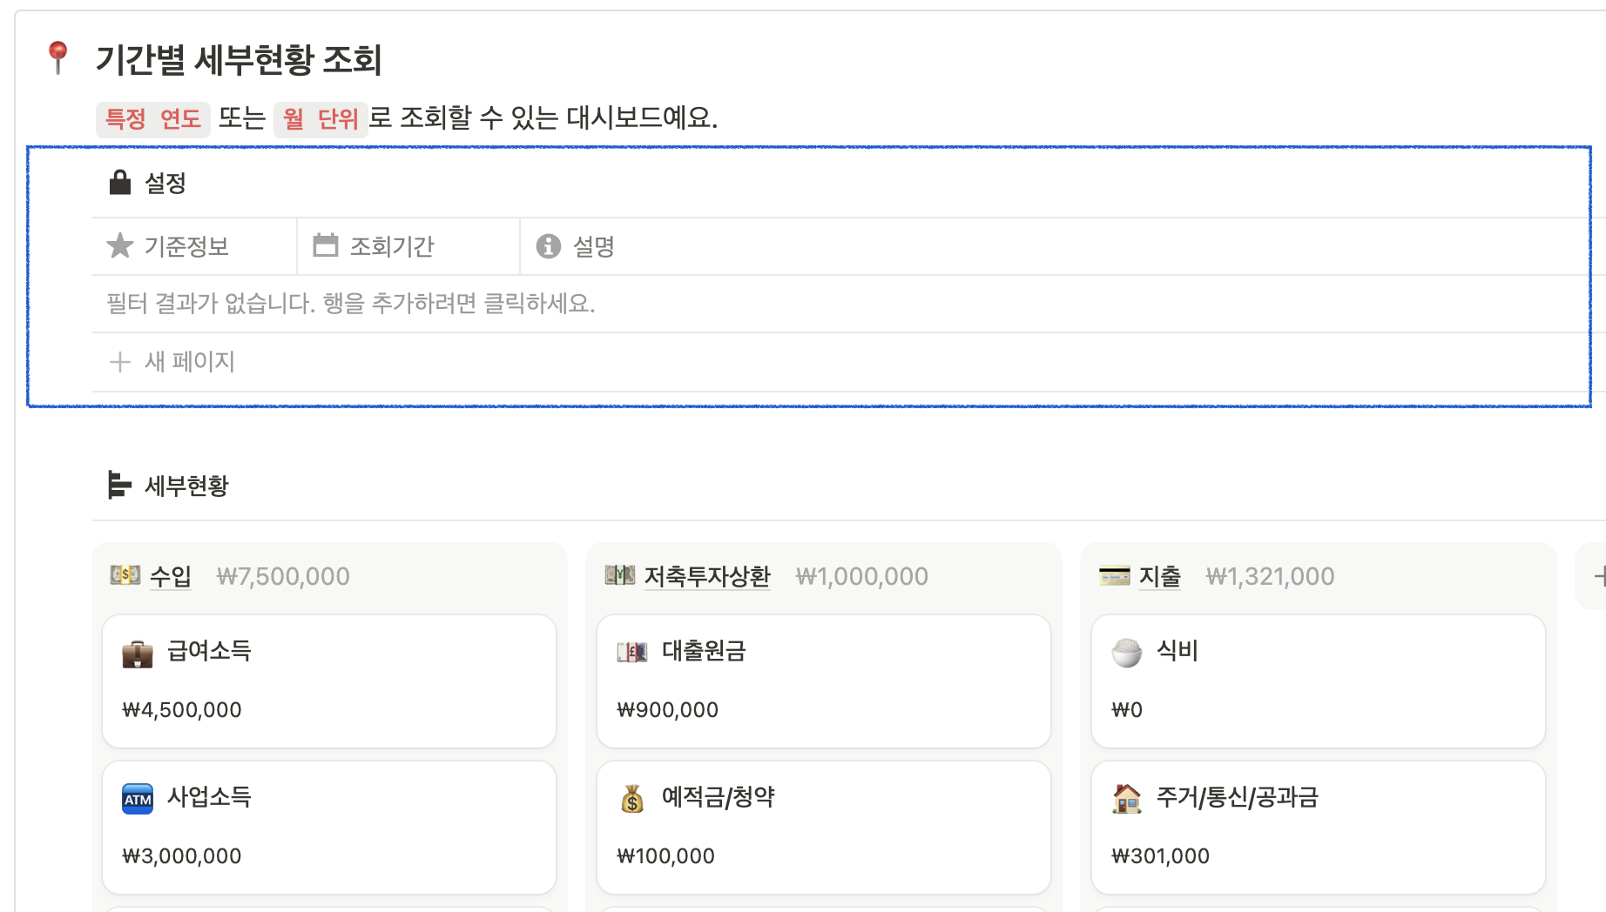
Task: Click 새 페이지 to add a page
Action: (x=190, y=361)
